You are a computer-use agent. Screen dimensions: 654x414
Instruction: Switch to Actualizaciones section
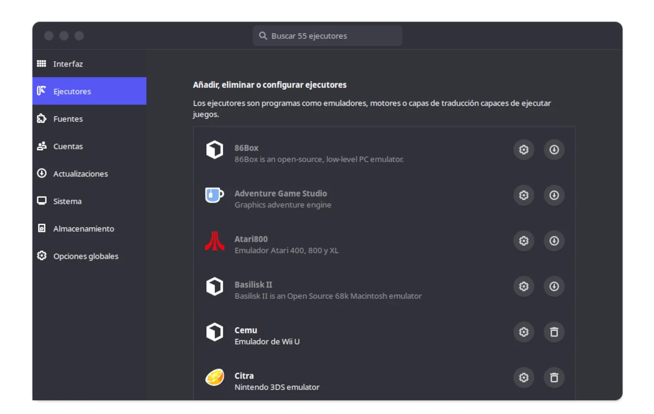[89, 174]
